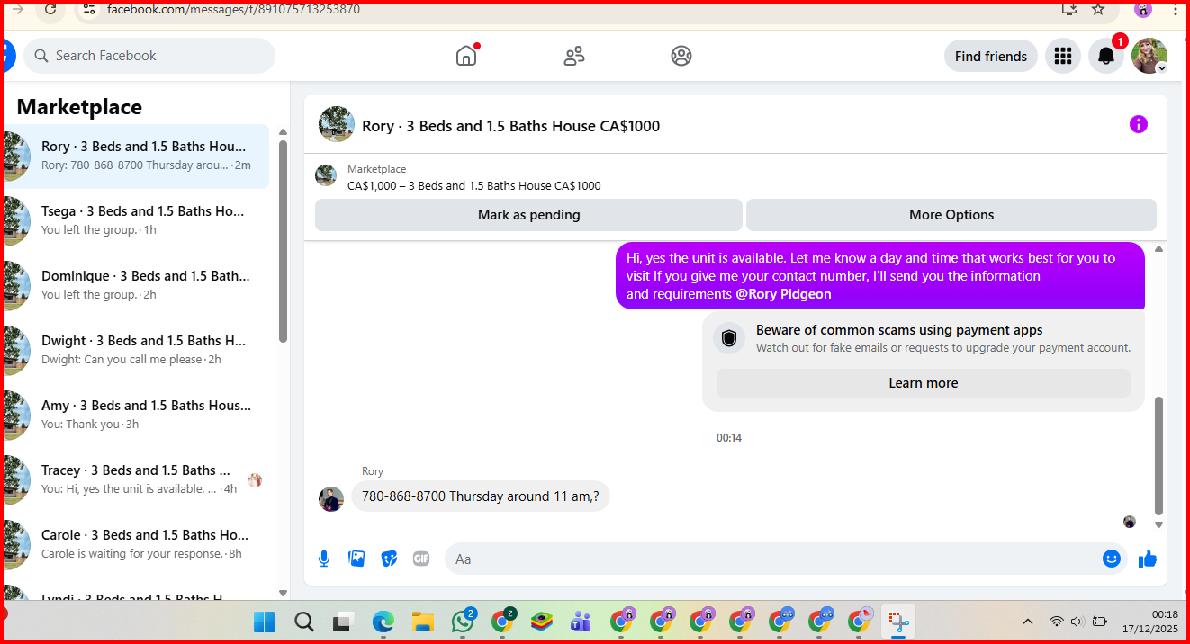
Task: Open Task View on taskbar
Action: point(343,622)
